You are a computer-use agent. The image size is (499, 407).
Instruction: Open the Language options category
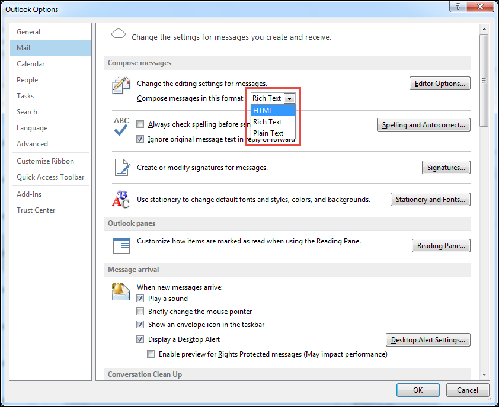pos(50,128)
